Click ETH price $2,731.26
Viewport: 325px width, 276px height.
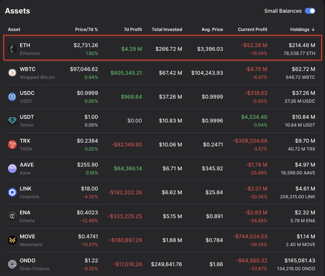click(x=86, y=45)
